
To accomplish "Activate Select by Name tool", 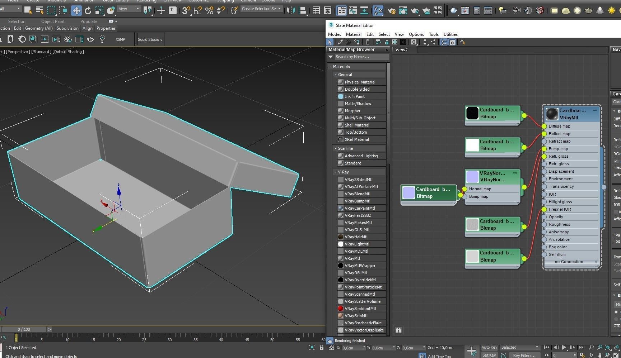I will tap(39, 11).
